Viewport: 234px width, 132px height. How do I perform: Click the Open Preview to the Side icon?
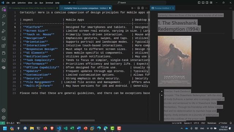(139, 8)
